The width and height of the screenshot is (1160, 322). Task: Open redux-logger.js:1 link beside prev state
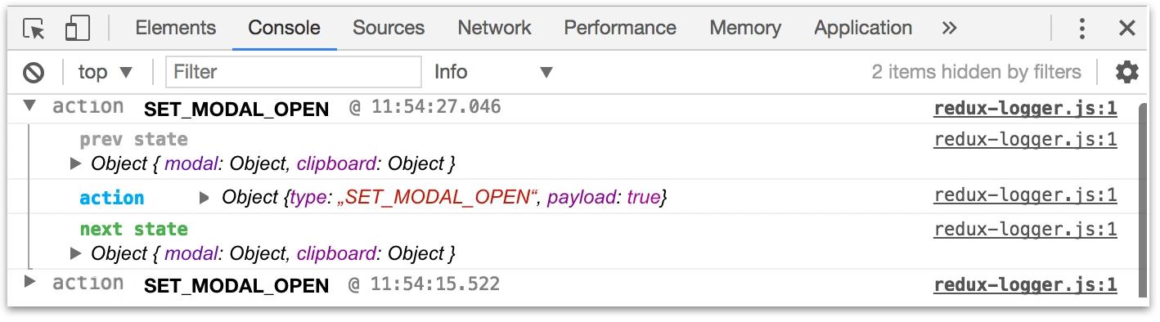(1025, 140)
